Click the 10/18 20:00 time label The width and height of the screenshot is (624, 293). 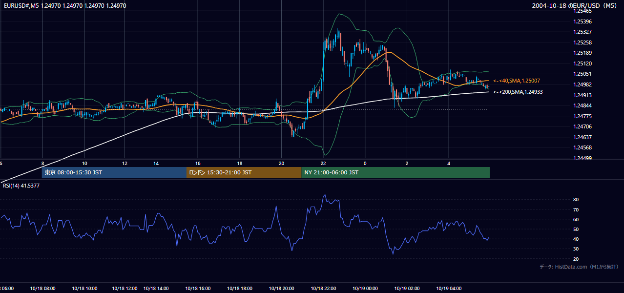click(281, 288)
